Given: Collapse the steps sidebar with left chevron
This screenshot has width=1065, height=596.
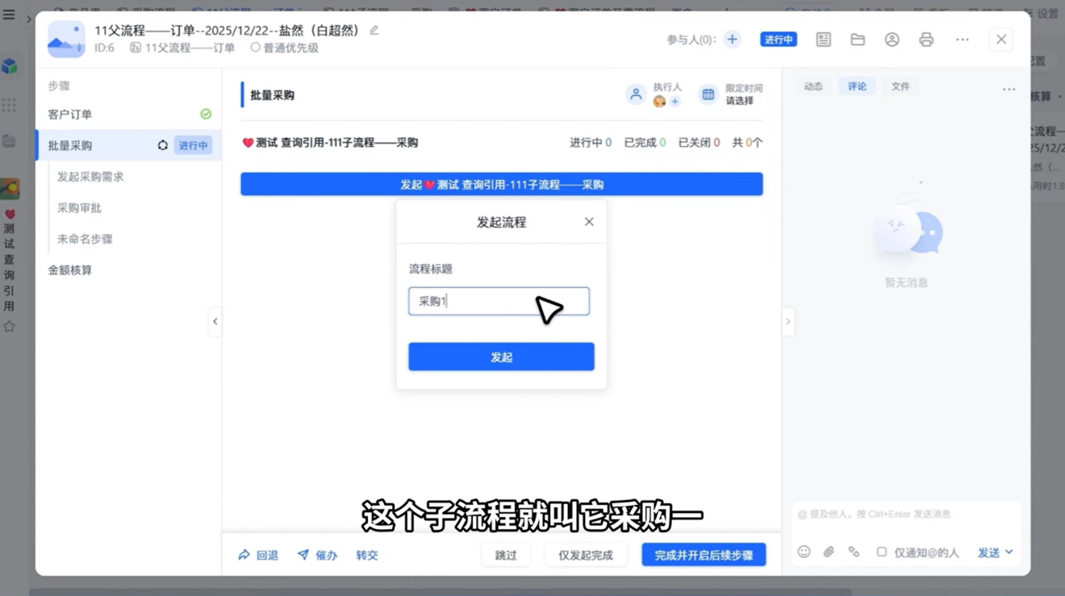Looking at the screenshot, I should pyautogui.click(x=215, y=321).
